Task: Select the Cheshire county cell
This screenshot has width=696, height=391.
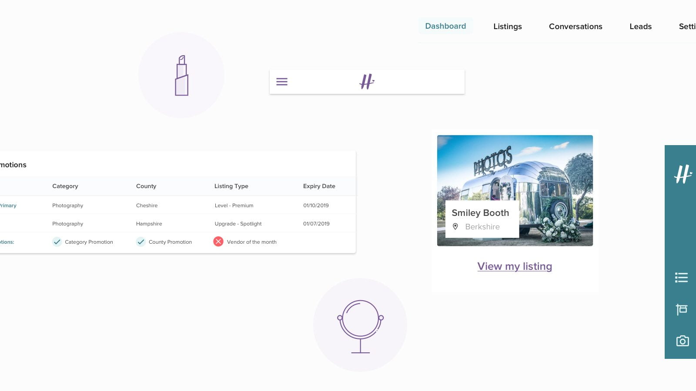Action: [147, 205]
